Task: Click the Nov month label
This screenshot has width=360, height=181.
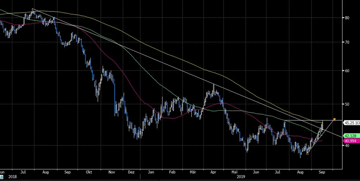Action: 111,172
